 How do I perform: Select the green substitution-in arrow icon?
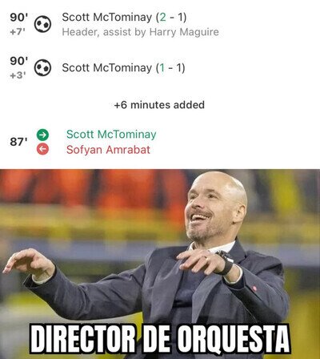tap(42, 135)
